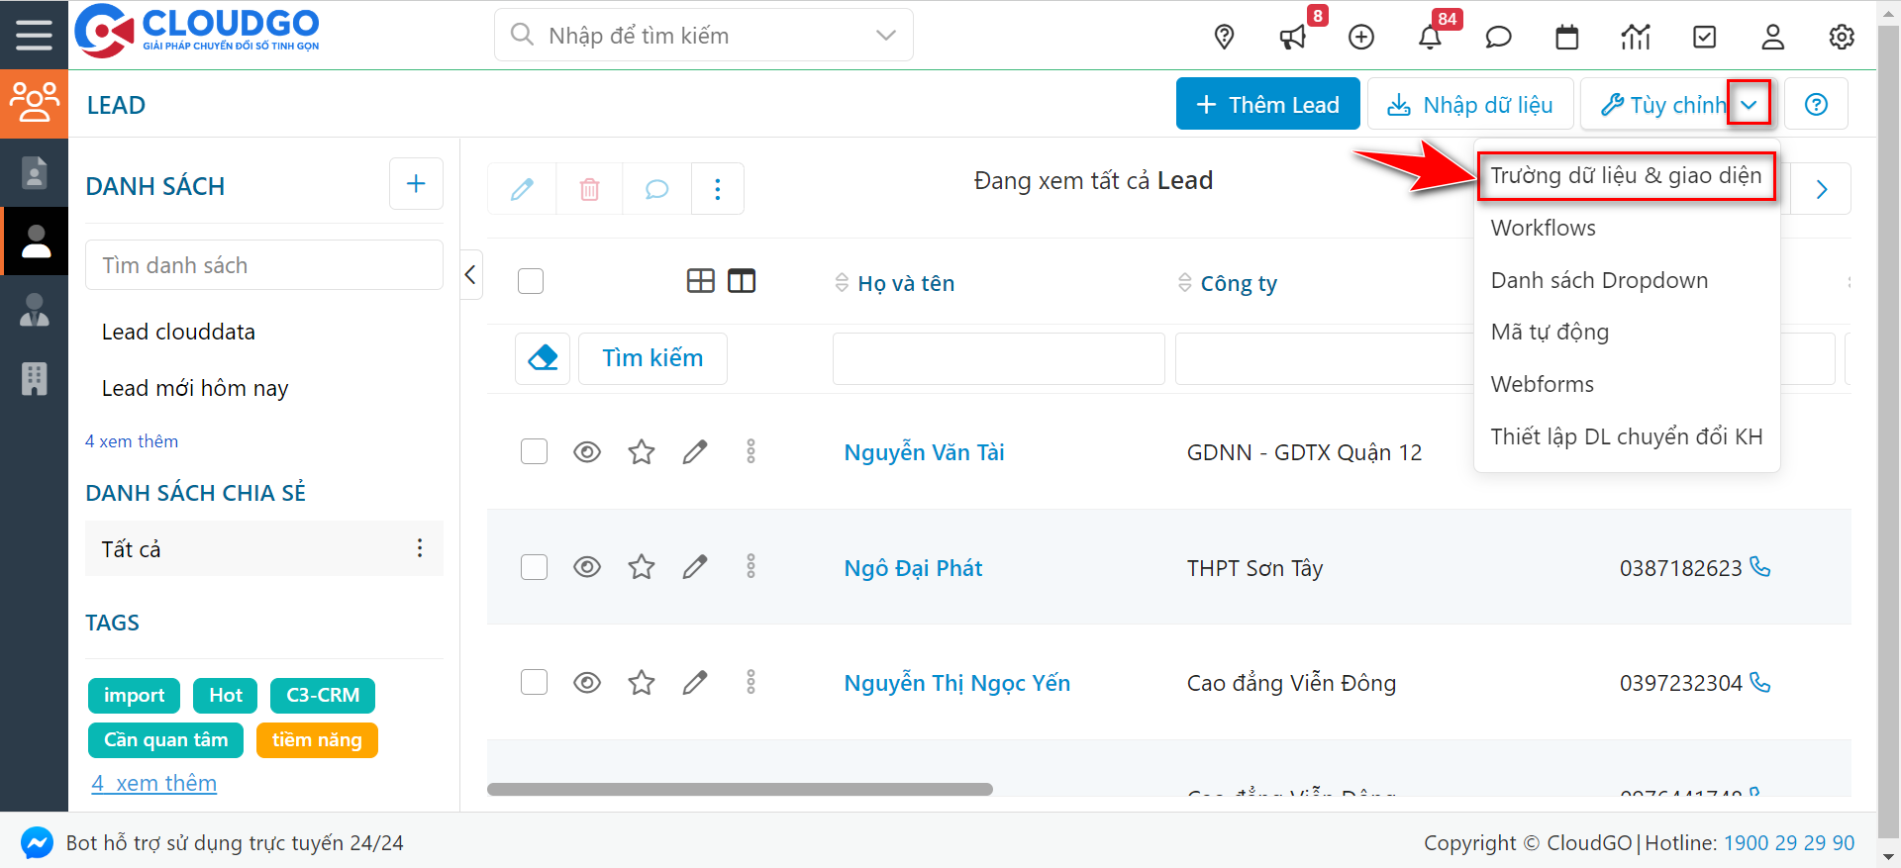Viewport: 1901px width, 868px height.
Task: Open Tất cả list options dots
Action: tap(420, 548)
